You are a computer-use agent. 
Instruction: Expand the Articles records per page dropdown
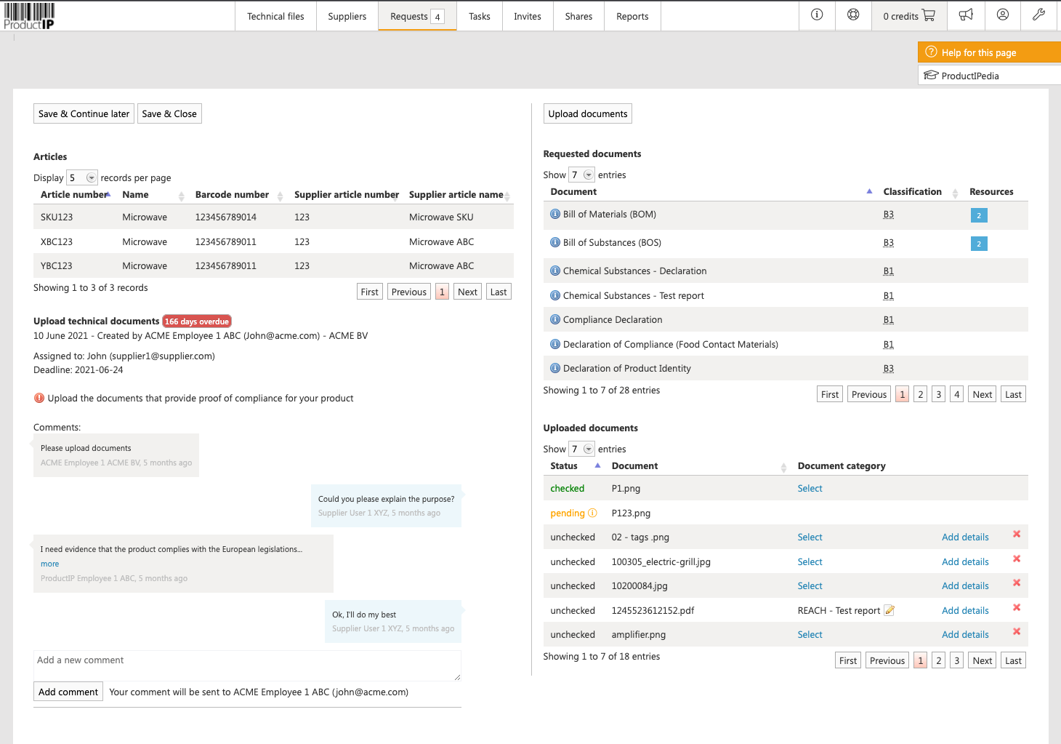point(82,177)
